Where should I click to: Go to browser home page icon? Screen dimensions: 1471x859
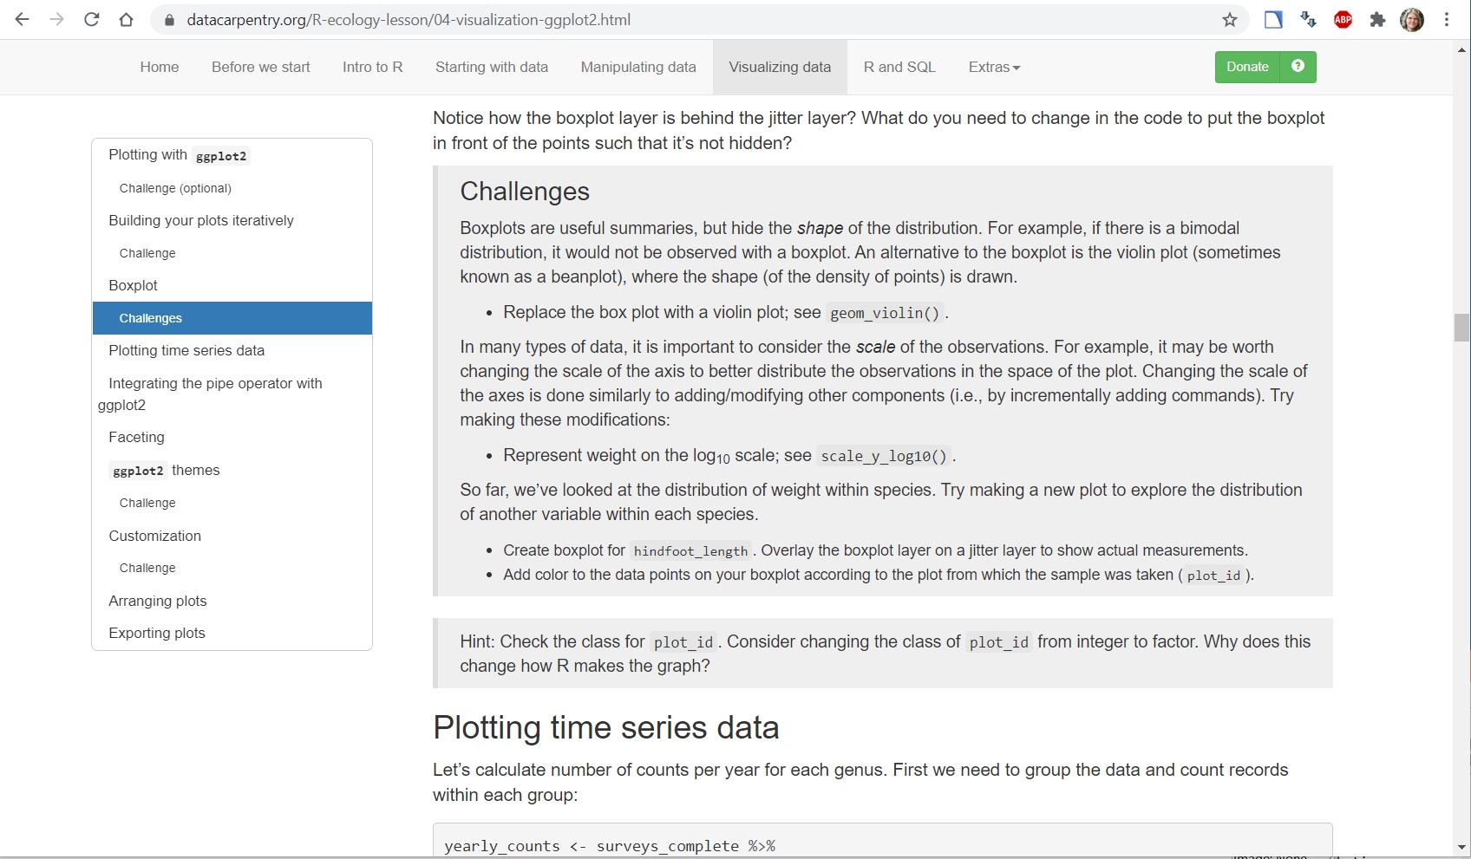point(127,19)
